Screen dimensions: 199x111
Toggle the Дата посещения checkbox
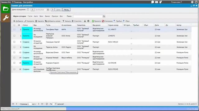coord(28,10)
